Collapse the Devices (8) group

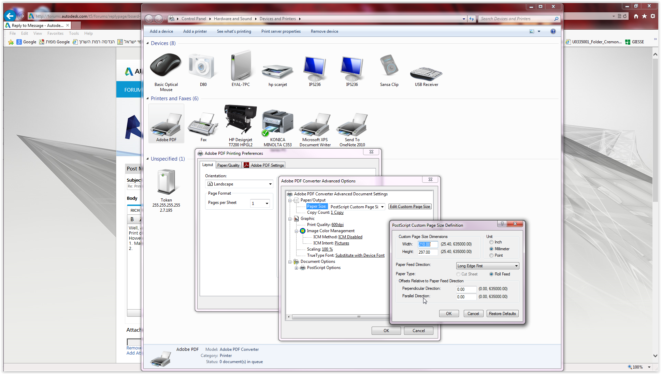tap(147, 43)
